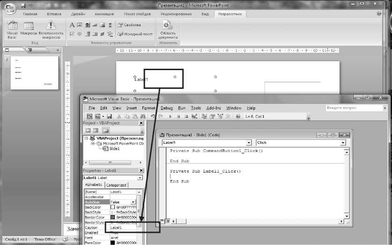Viewport: 392px width, 245px height.
Task: Open View menu in Visual Basic
Action: (117, 108)
